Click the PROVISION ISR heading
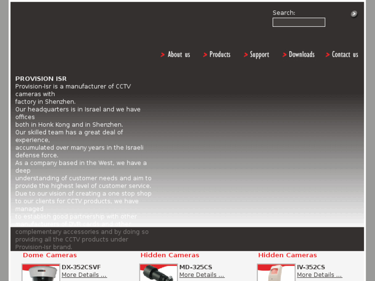 click(41, 79)
